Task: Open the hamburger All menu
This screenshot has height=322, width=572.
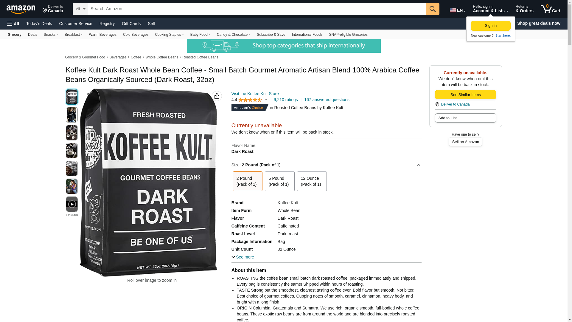Action: [x=13, y=24]
